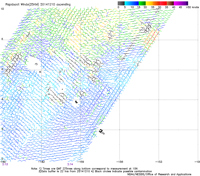Click the purple '2:14' time label
Image resolution: width=200 pixels, height=176 pixels.
(70, 164)
